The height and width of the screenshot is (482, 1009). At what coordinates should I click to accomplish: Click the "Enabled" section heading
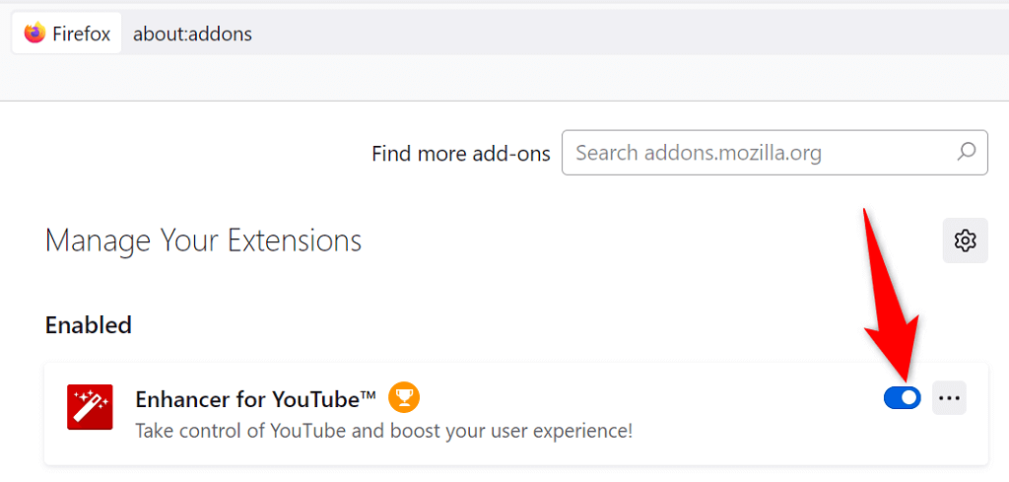point(89,324)
